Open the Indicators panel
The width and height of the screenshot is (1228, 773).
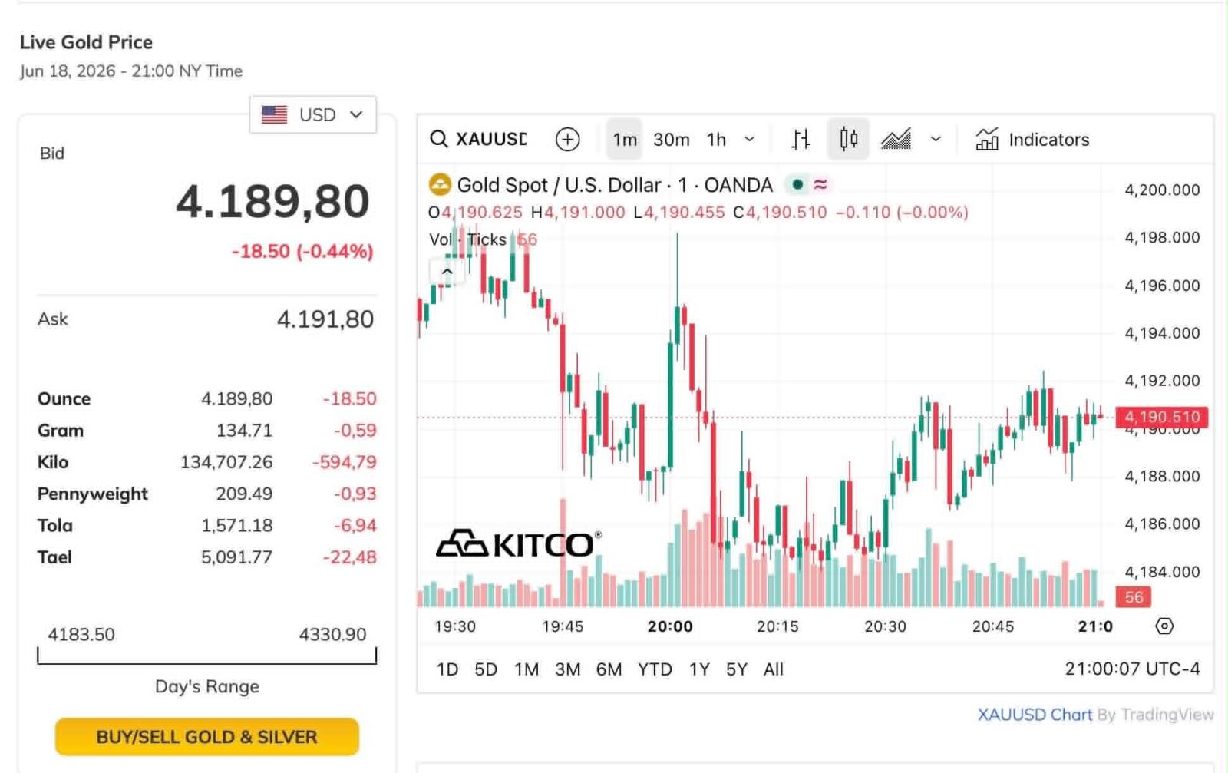(x=1032, y=139)
